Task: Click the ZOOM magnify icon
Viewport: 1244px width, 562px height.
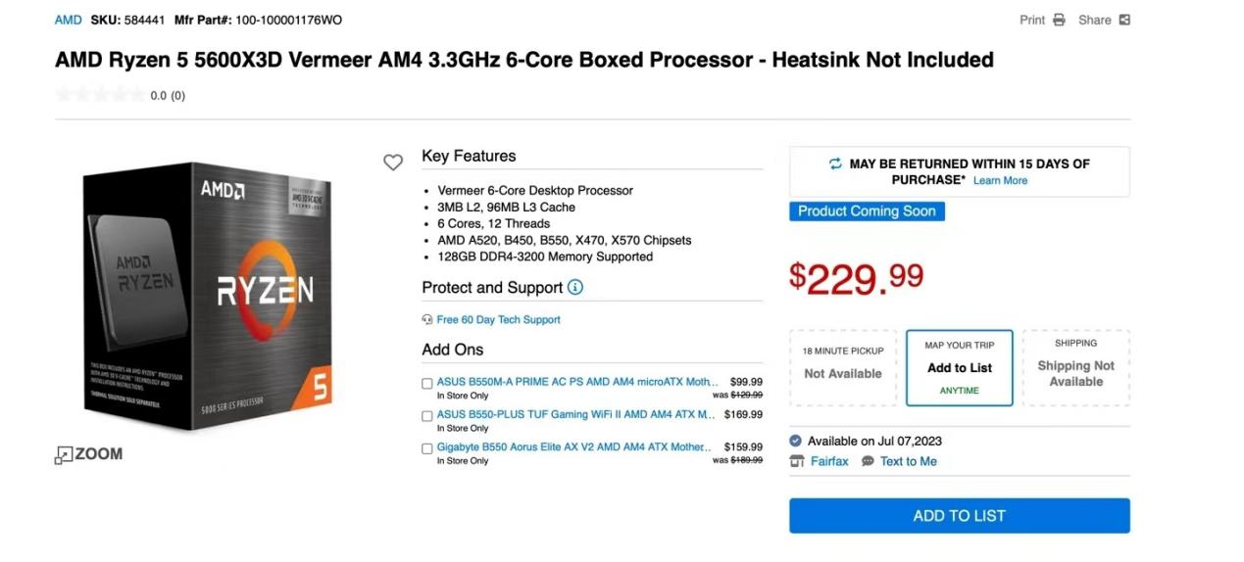Action: pos(64,454)
